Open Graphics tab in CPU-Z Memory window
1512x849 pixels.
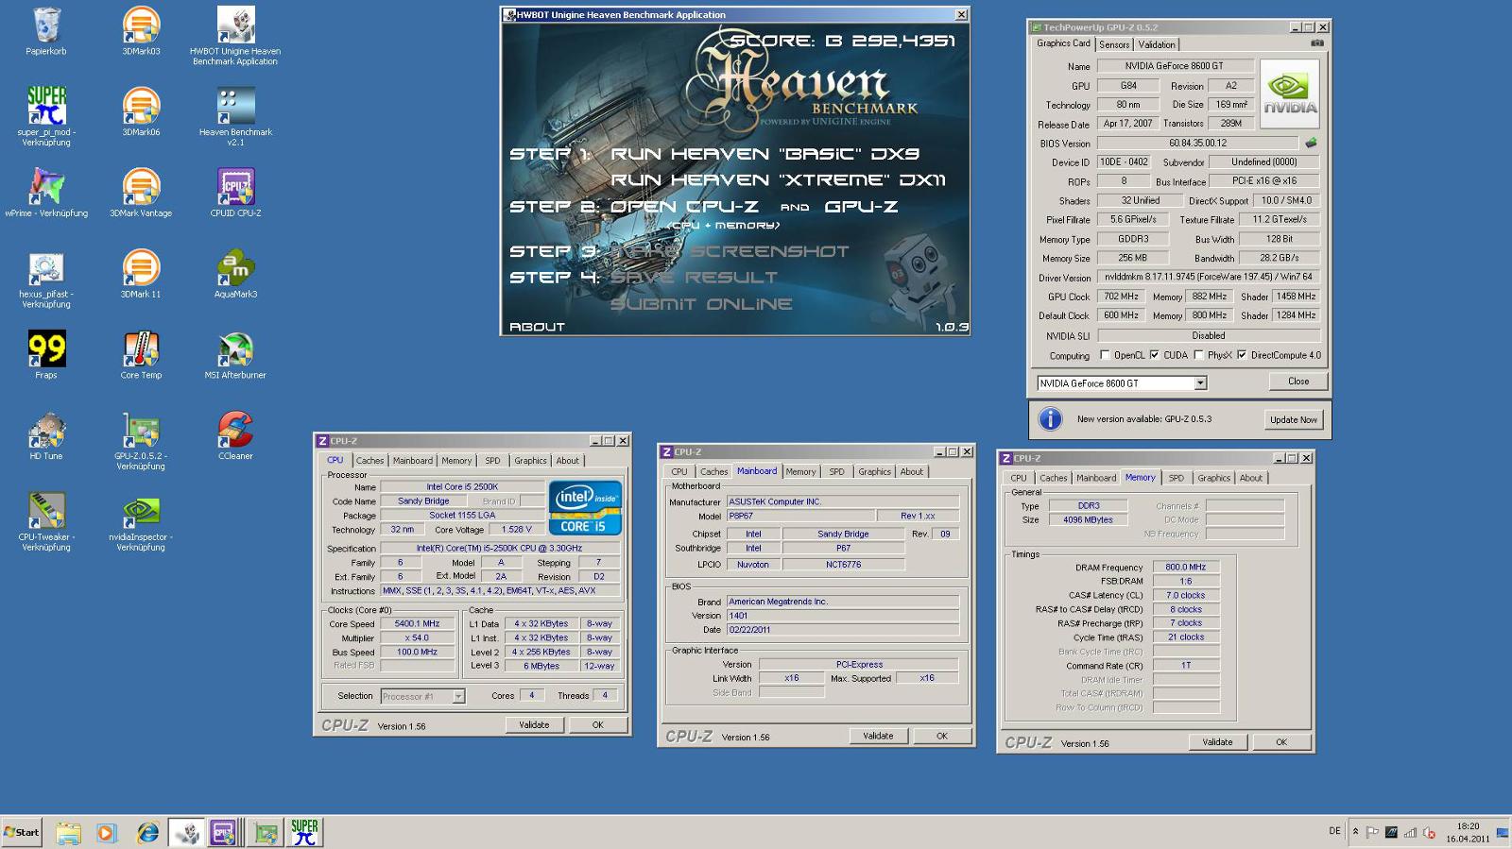(x=1213, y=478)
